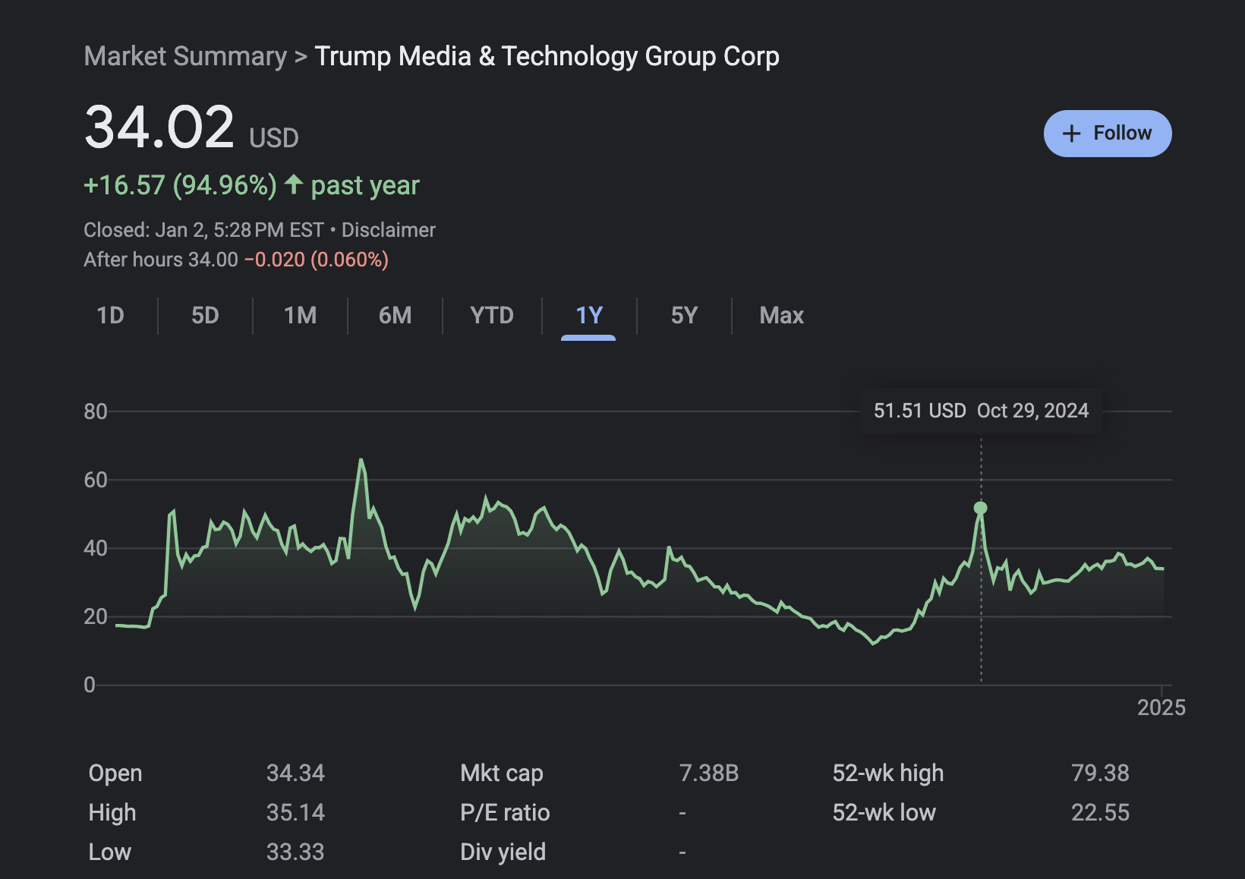Select the 1M time range tab
Image resolution: width=1245 pixels, height=879 pixels.
tap(300, 315)
